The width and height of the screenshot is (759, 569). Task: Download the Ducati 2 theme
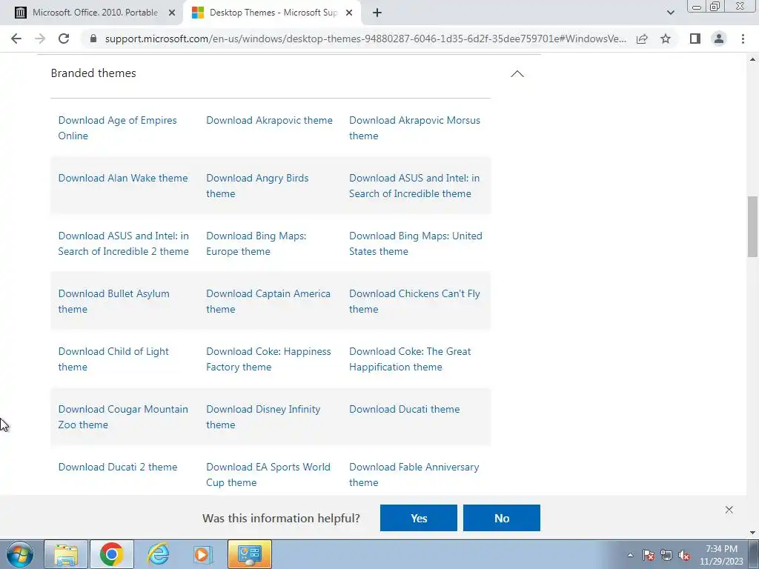tap(118, 467)
